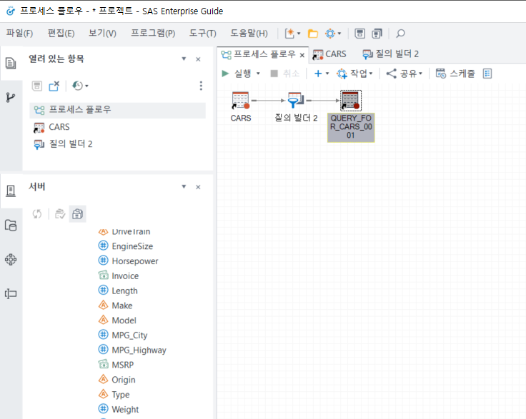
Task: Click the blue plus add icon
Action: click(318, 74)
